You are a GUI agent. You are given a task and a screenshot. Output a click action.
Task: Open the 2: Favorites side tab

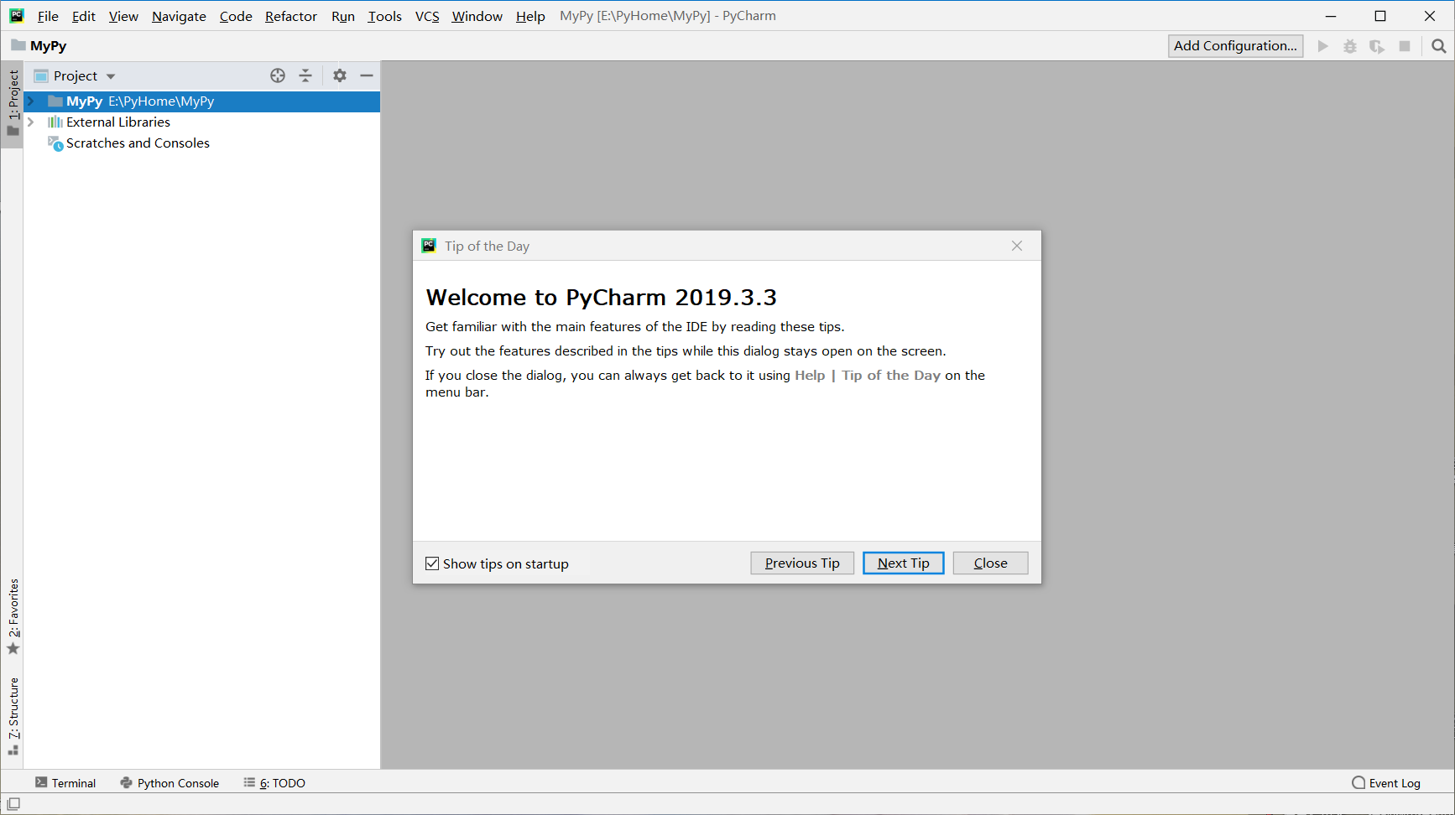pyautogui.click(x=13, y=617)
